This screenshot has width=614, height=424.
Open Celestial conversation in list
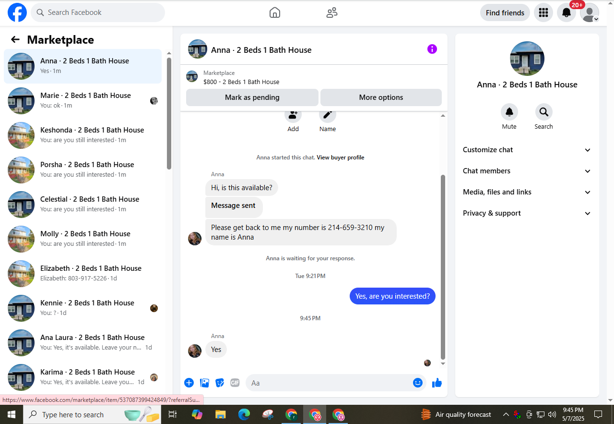[83, 205]
